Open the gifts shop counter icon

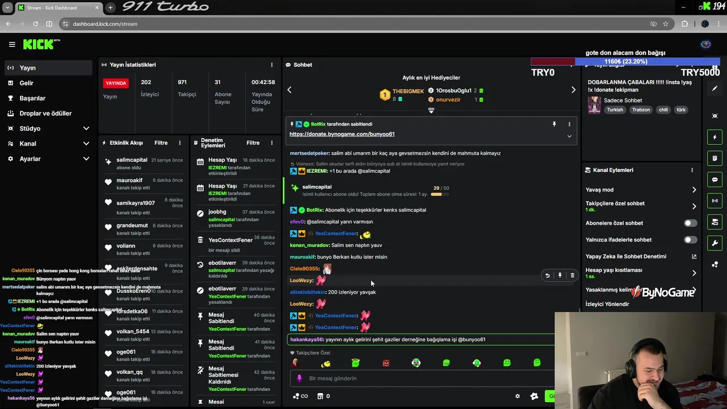click(323, 397)
